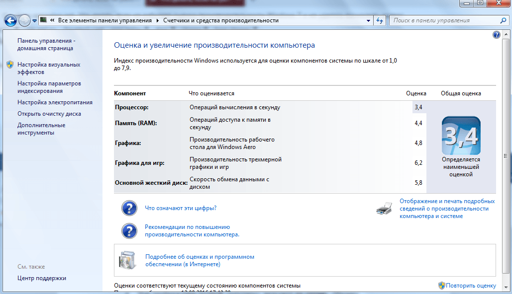Open 'Все элементы панели управления' breadcrumb
This screenshot has height=294, width=512.
(x=104, y=21)
